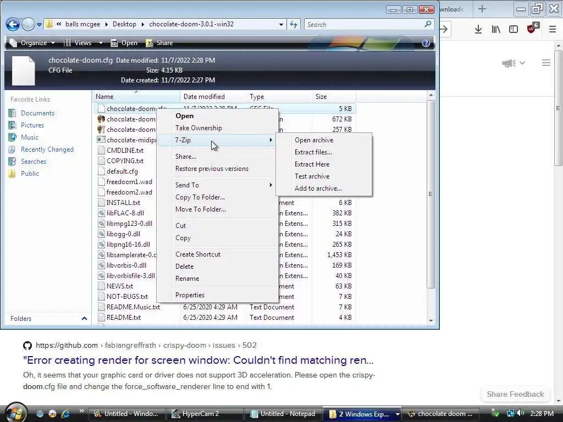
Task: Click Open in the Explorer toolbar
Action: coord(124,43)
